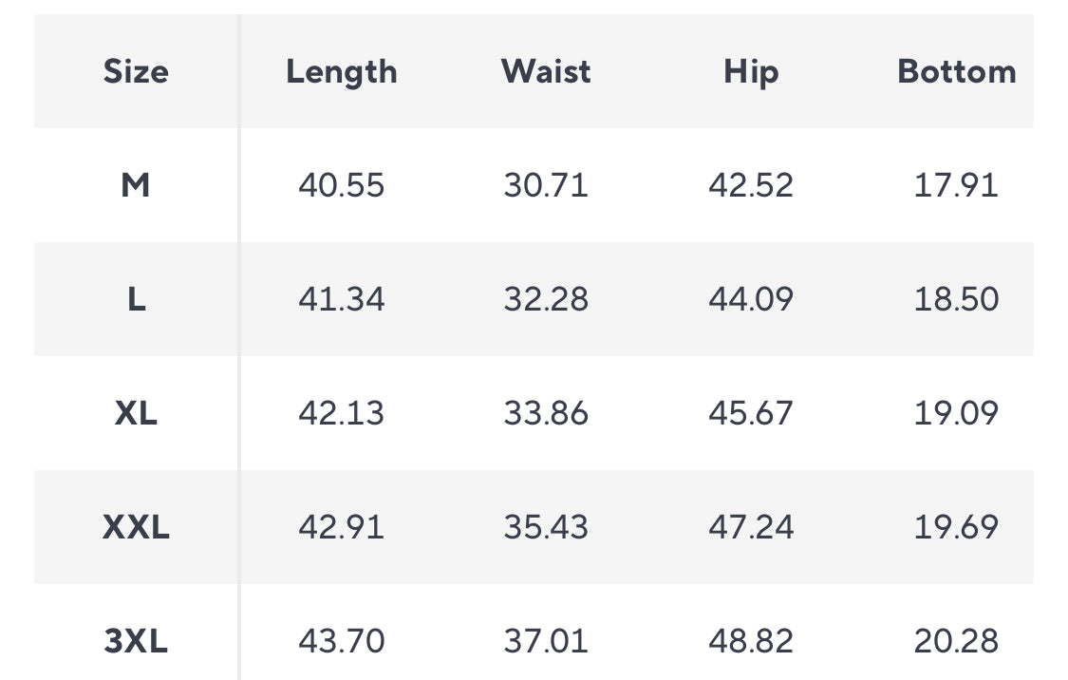The width and height of the screenshot is (1068, 680).
Task: Click the 45.67 hip value for XL
Action: coord(751,413)
